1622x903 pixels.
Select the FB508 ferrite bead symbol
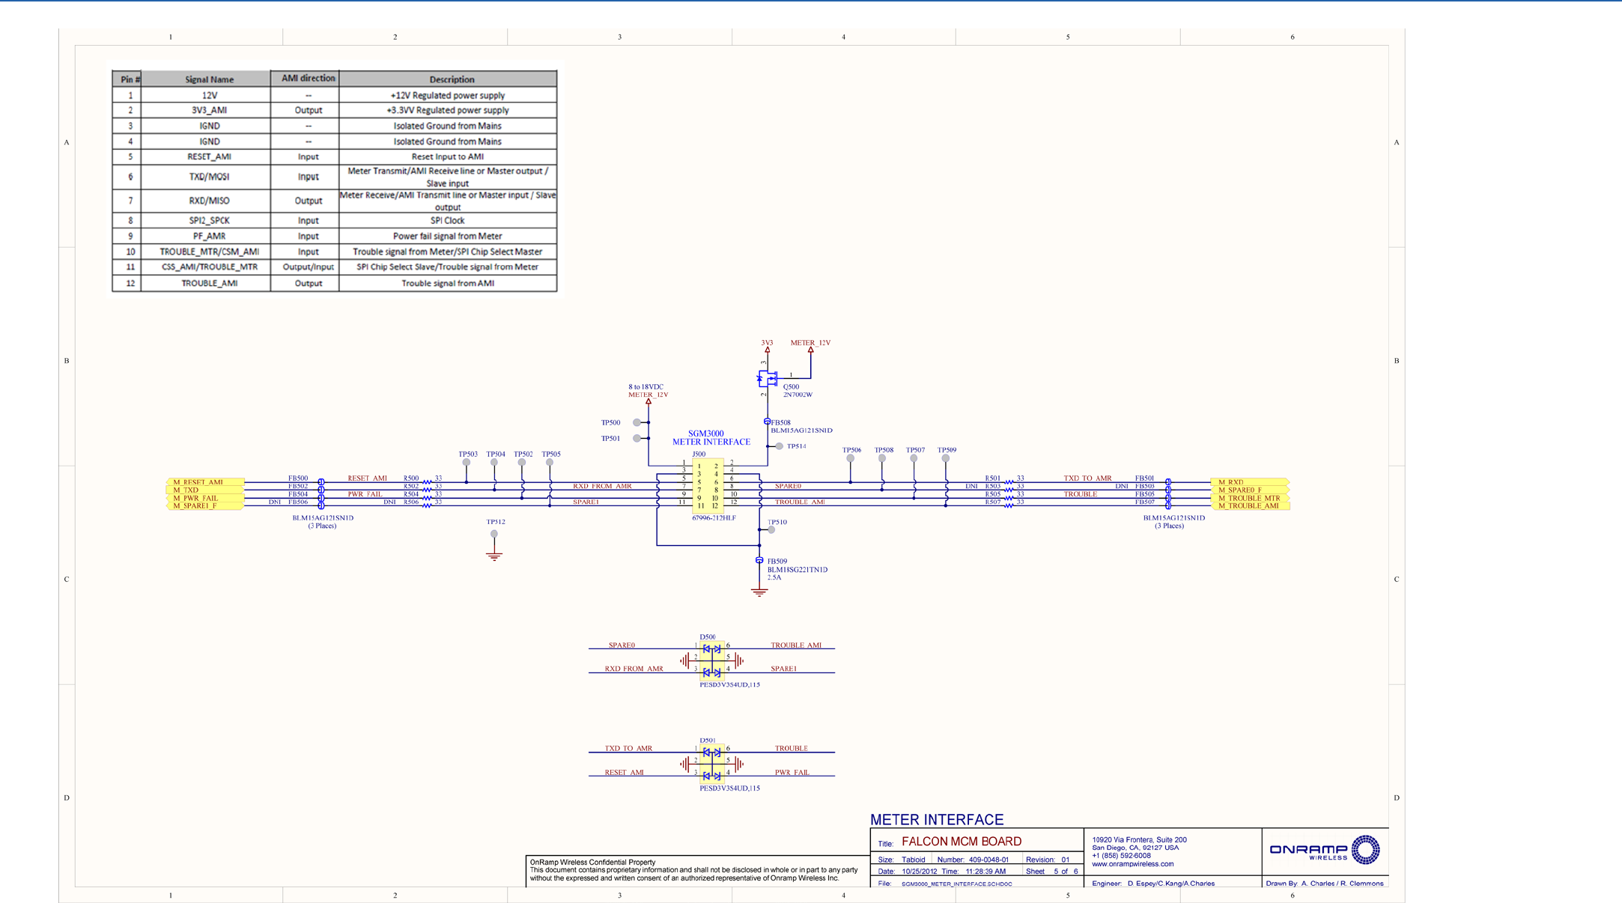coord(767,422)
